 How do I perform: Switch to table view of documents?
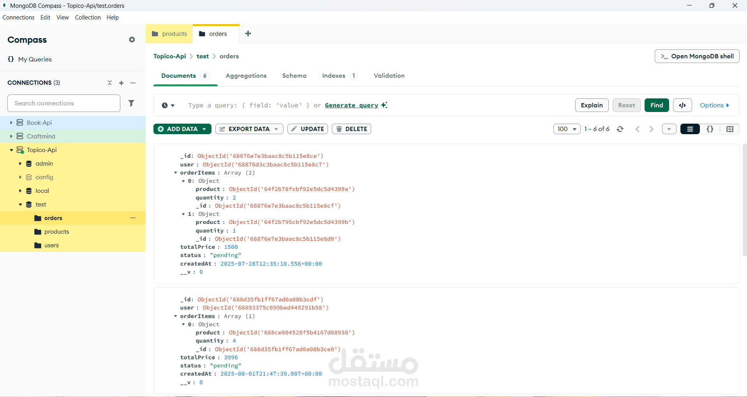pos(730,129)
